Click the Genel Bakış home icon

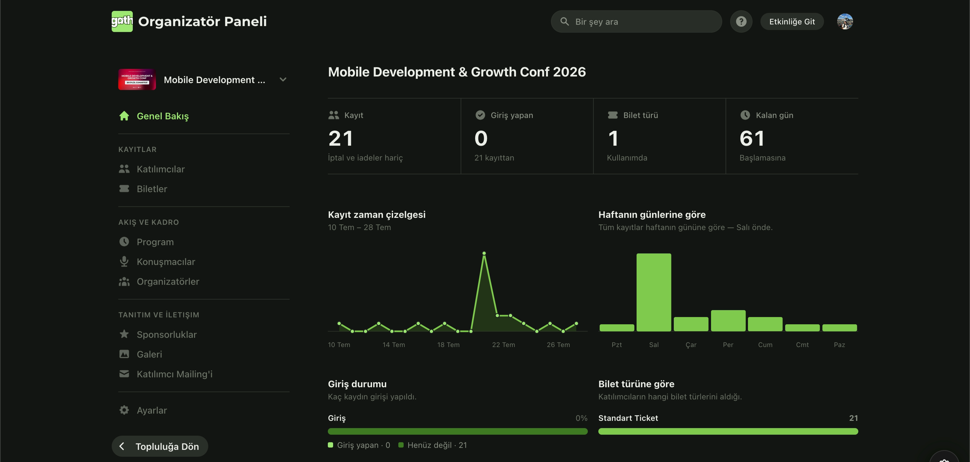pos(124,116)
